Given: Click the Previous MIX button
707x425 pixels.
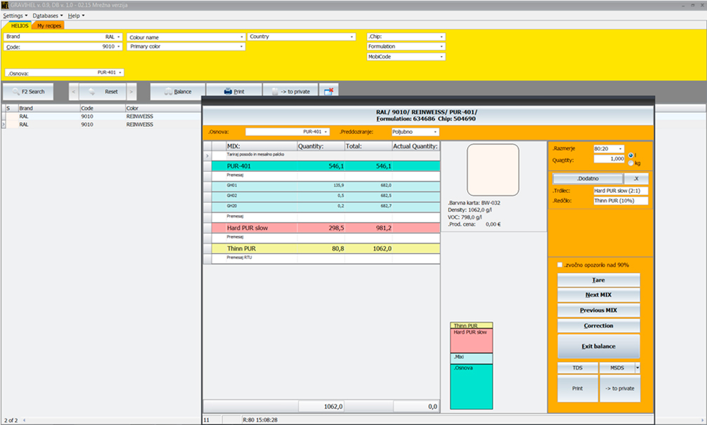Looking at the screenshot, I should [x=598, y=311].
